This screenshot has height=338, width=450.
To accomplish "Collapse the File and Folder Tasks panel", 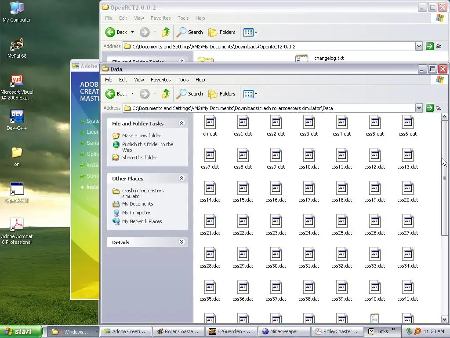I will pyautogui.click(x=181, y=123).
